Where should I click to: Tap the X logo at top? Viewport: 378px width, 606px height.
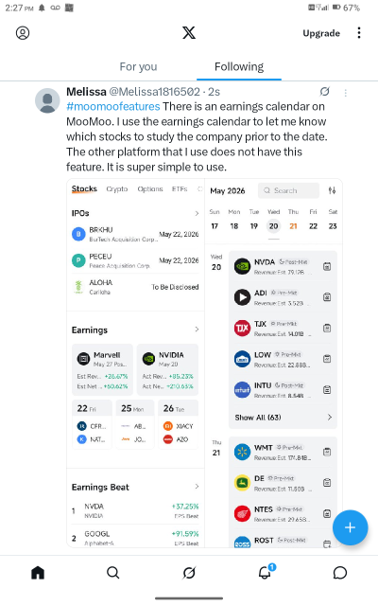[189, 33]
